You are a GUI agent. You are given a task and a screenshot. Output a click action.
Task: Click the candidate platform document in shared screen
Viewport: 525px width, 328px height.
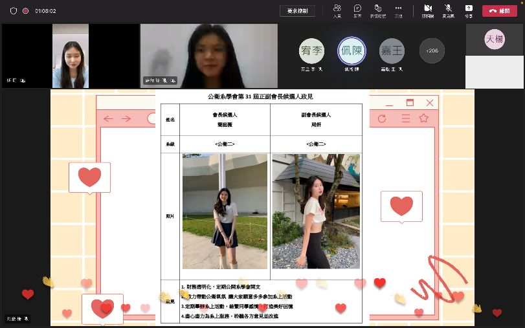(262, 207)
